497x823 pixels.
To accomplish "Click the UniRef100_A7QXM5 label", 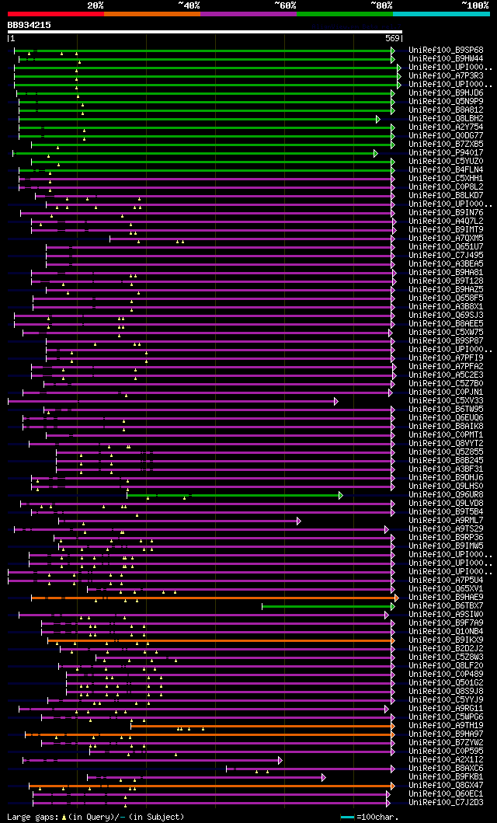I will click(447, 239).
